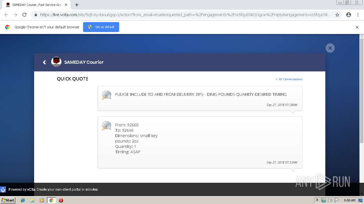Open the media player taskbar icon
364x204 pixels.
coord(42,200)
